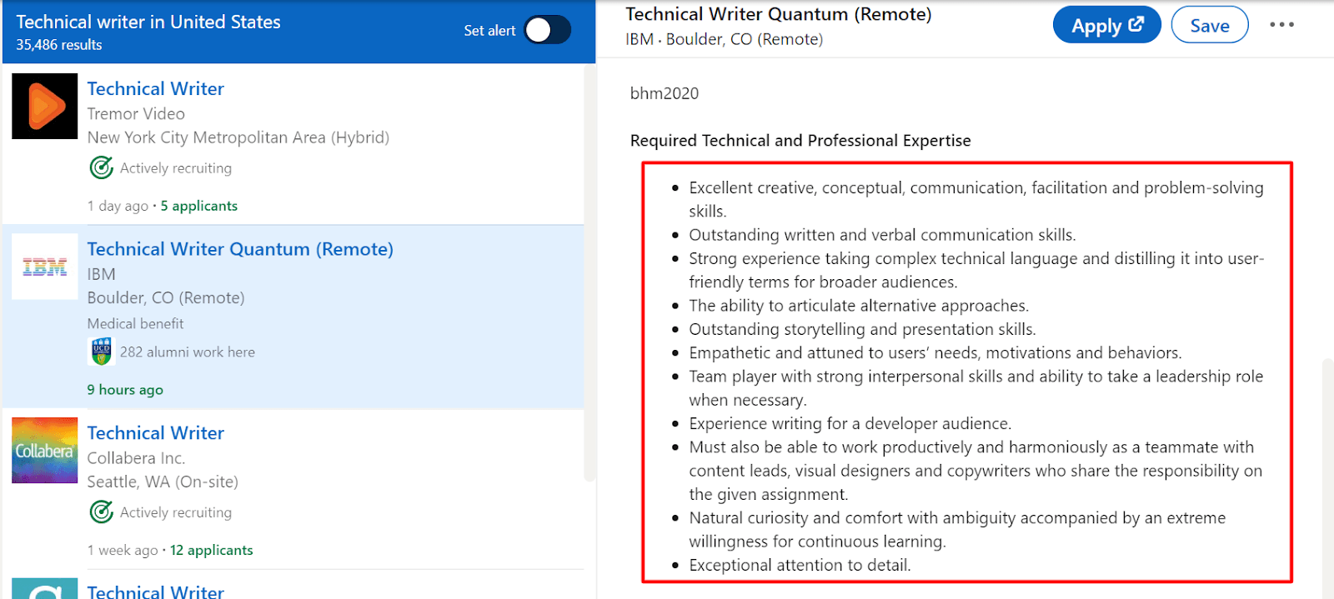Open the Tremor Video Technical Writer job

(156, 89)
